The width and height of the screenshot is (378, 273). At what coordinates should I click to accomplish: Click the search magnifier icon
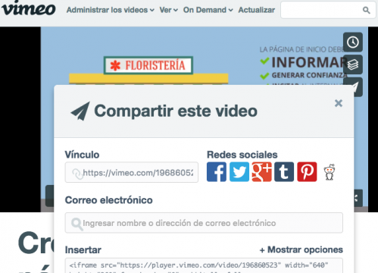[366, 10]
